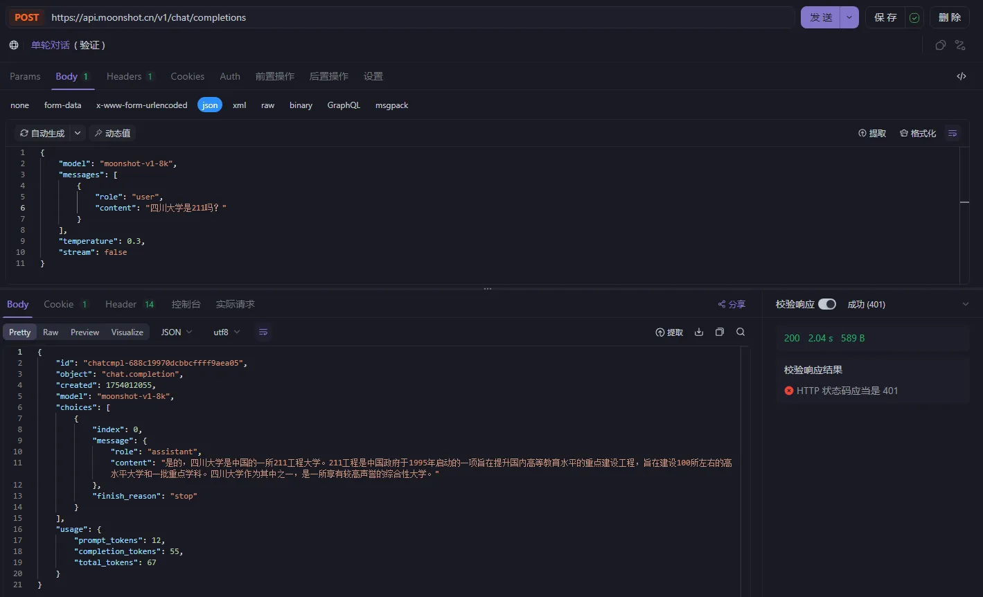Select the raw body type

click(x=268, y=105)
